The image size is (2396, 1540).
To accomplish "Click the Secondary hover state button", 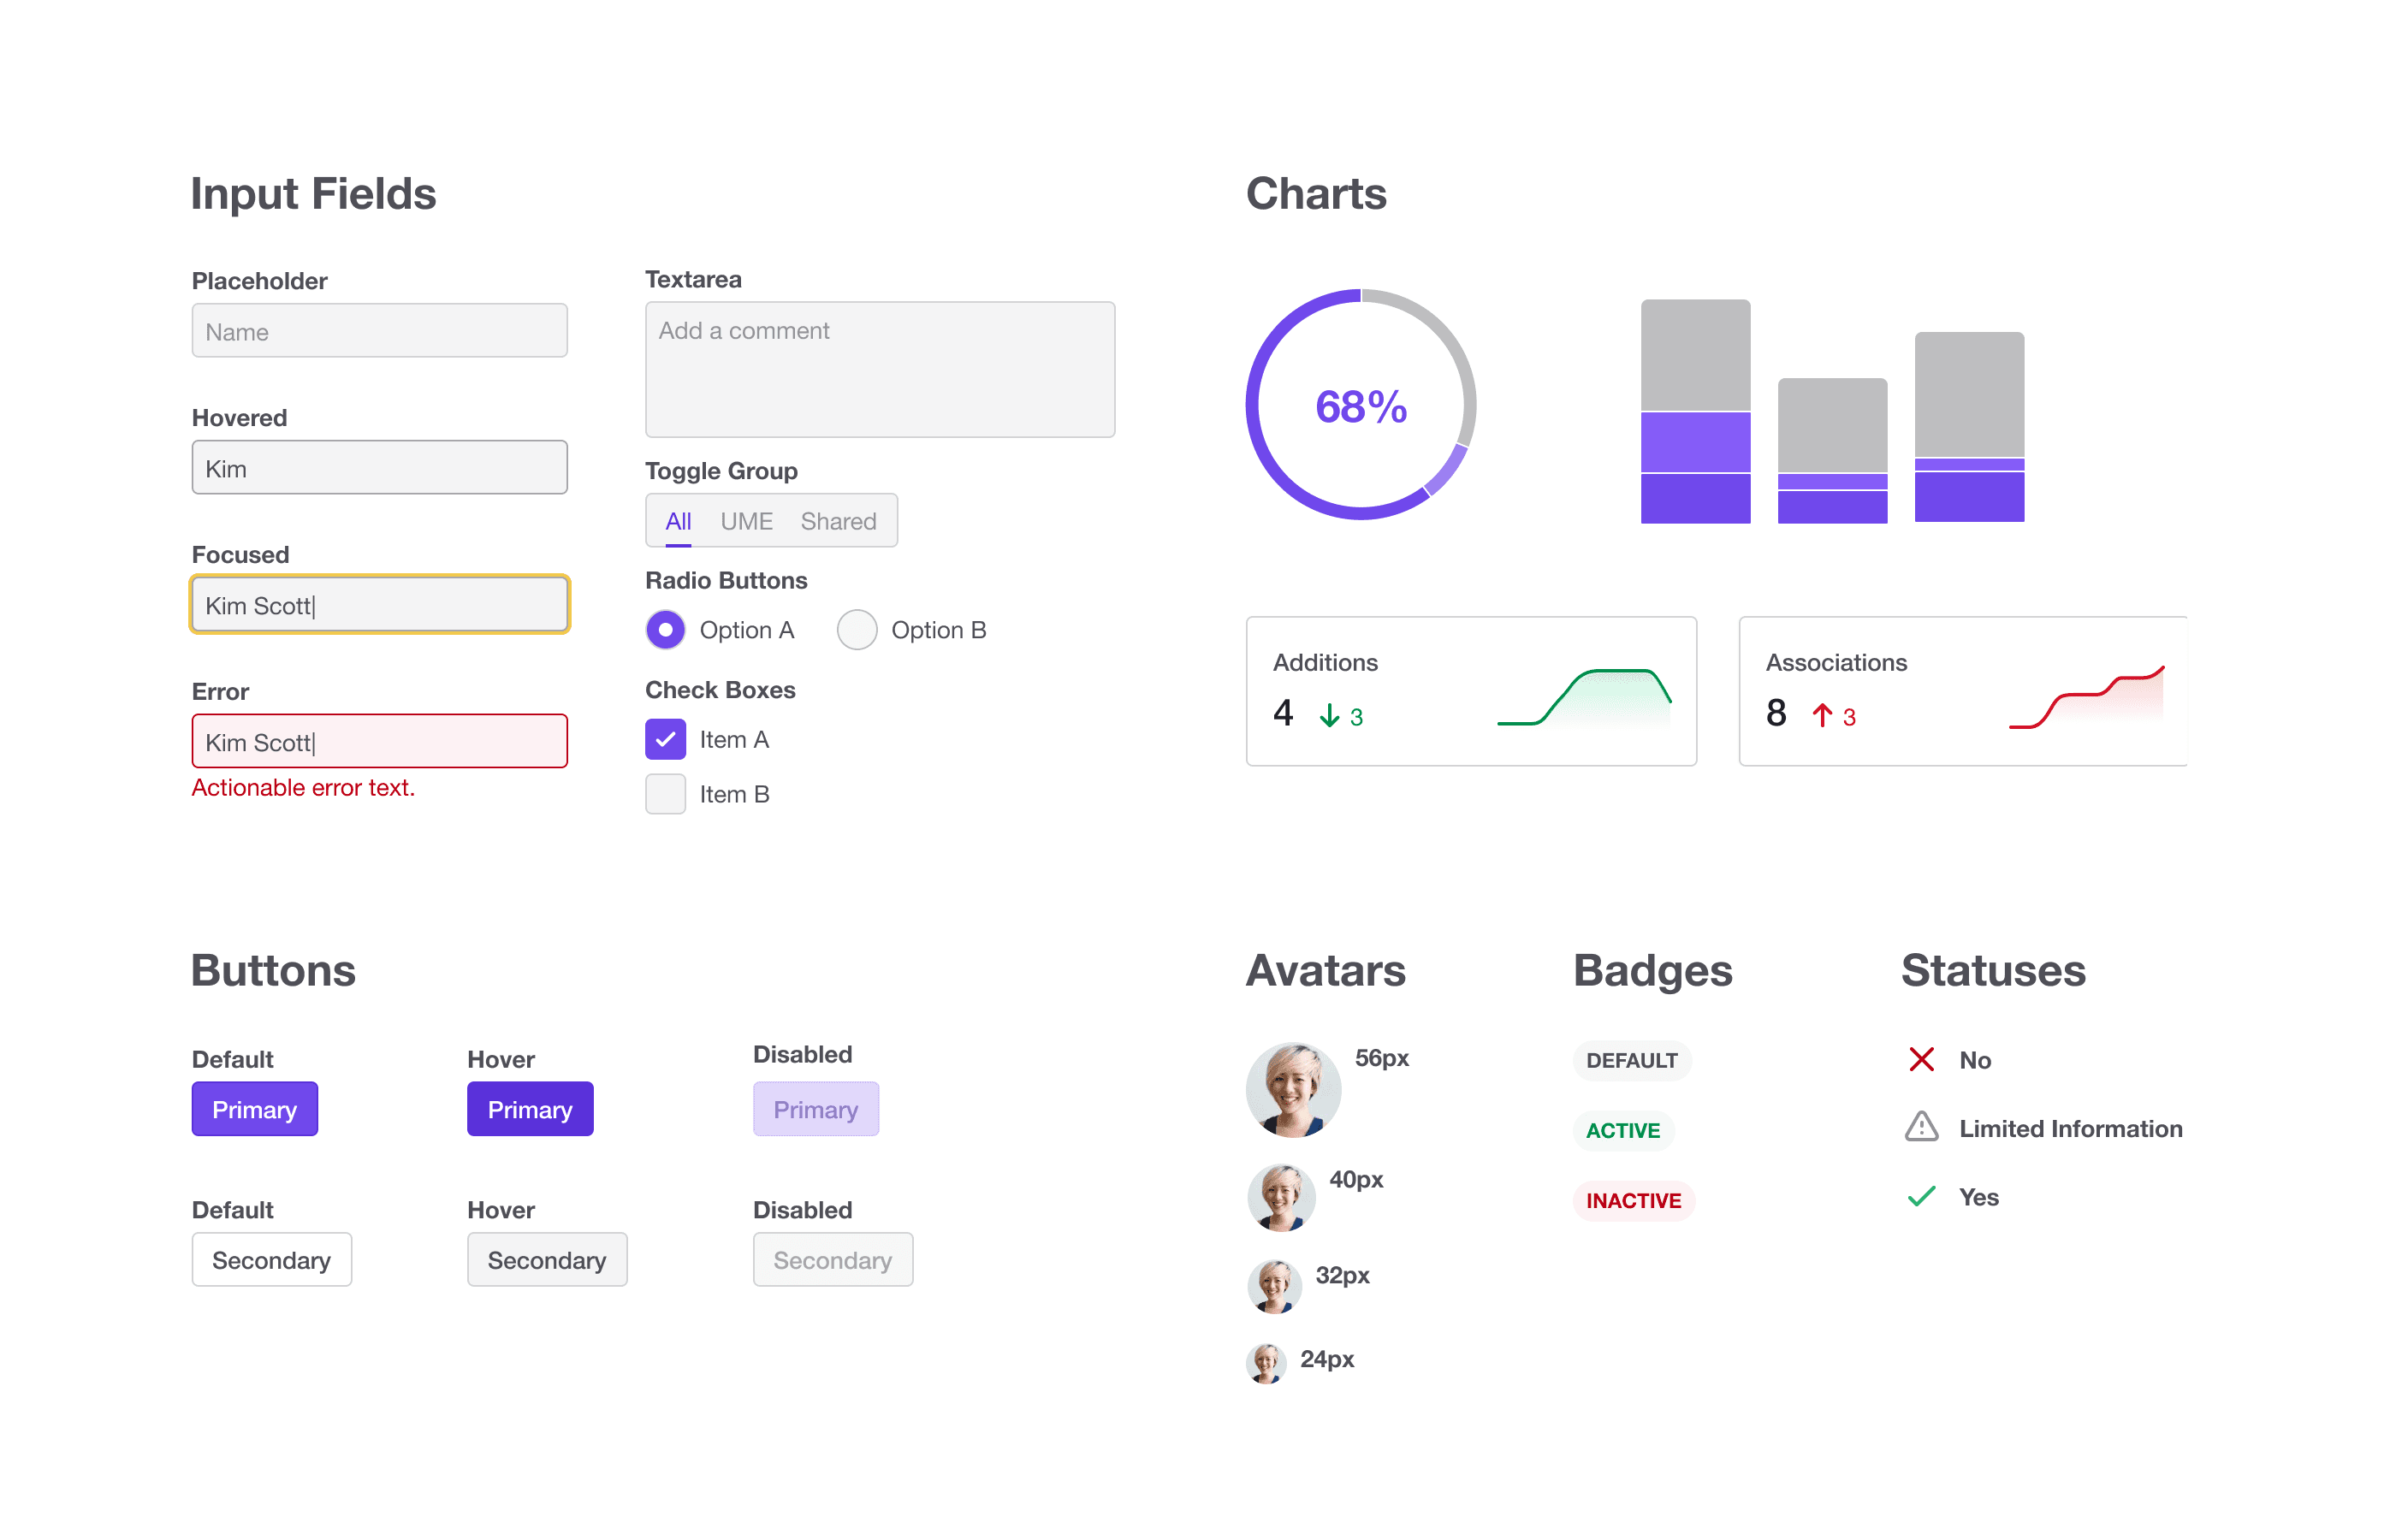I will pyautogui.click(x=545, y=1257).
